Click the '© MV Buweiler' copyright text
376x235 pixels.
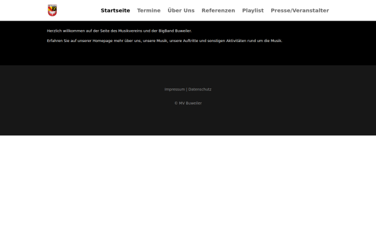[188, 103]
